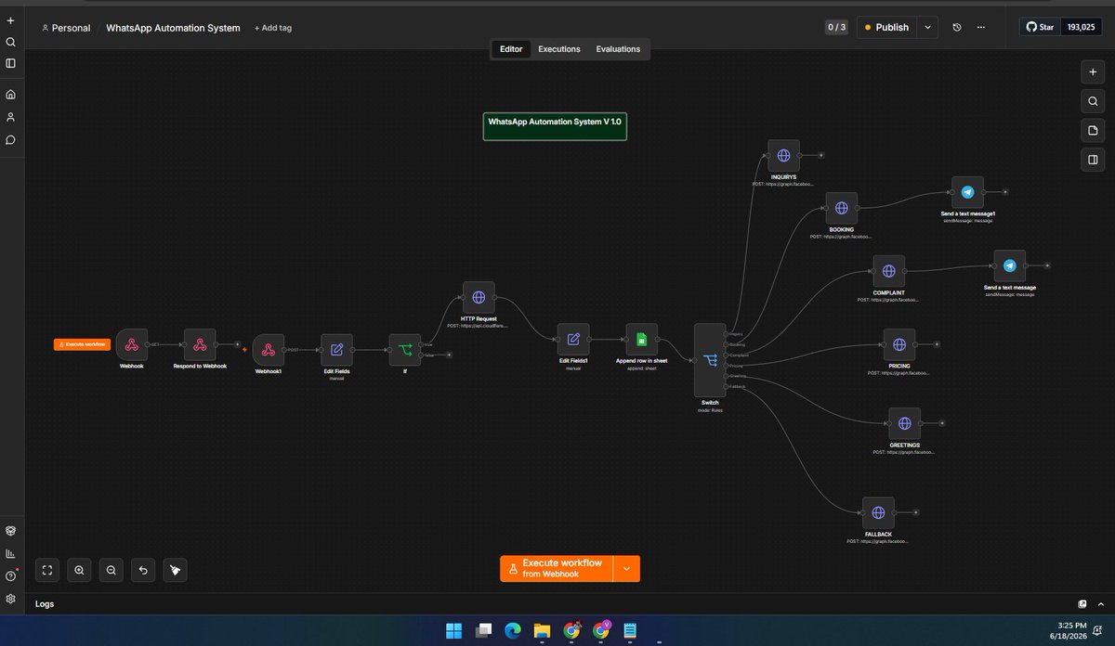Viewport: 1115px width, 646px height.
Task: Select the FALLBACK HTTP node
Action: 878,512
